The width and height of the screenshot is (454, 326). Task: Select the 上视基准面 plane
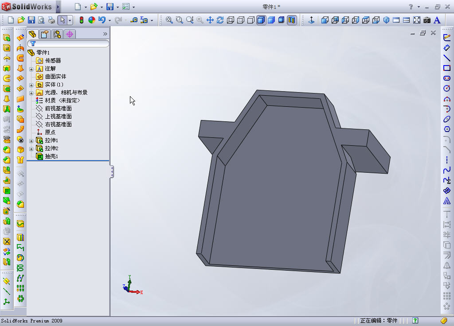click(58, 116)
